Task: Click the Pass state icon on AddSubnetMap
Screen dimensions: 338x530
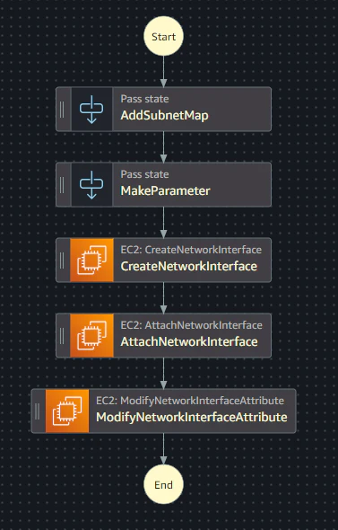Action: (91, 110)
